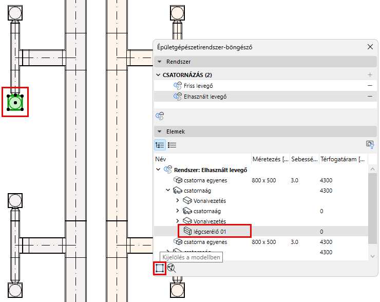This screenshot has width=380, height=302.
Task: Select first csatorna egyenes row
Action: point(261,180)
